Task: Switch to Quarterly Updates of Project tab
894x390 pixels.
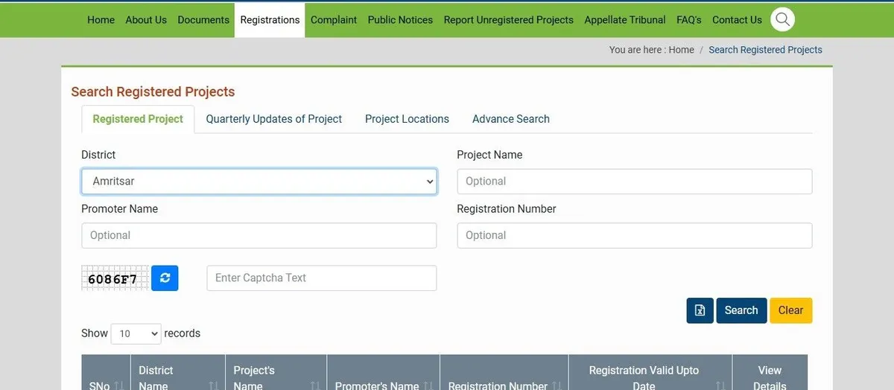Action: click(273, 119)
